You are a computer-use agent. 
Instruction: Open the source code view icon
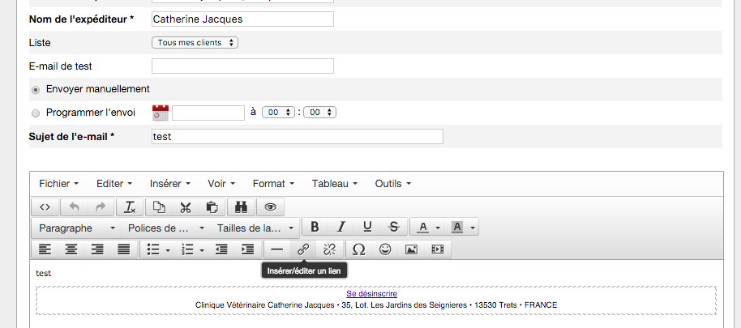pos(45,207)
